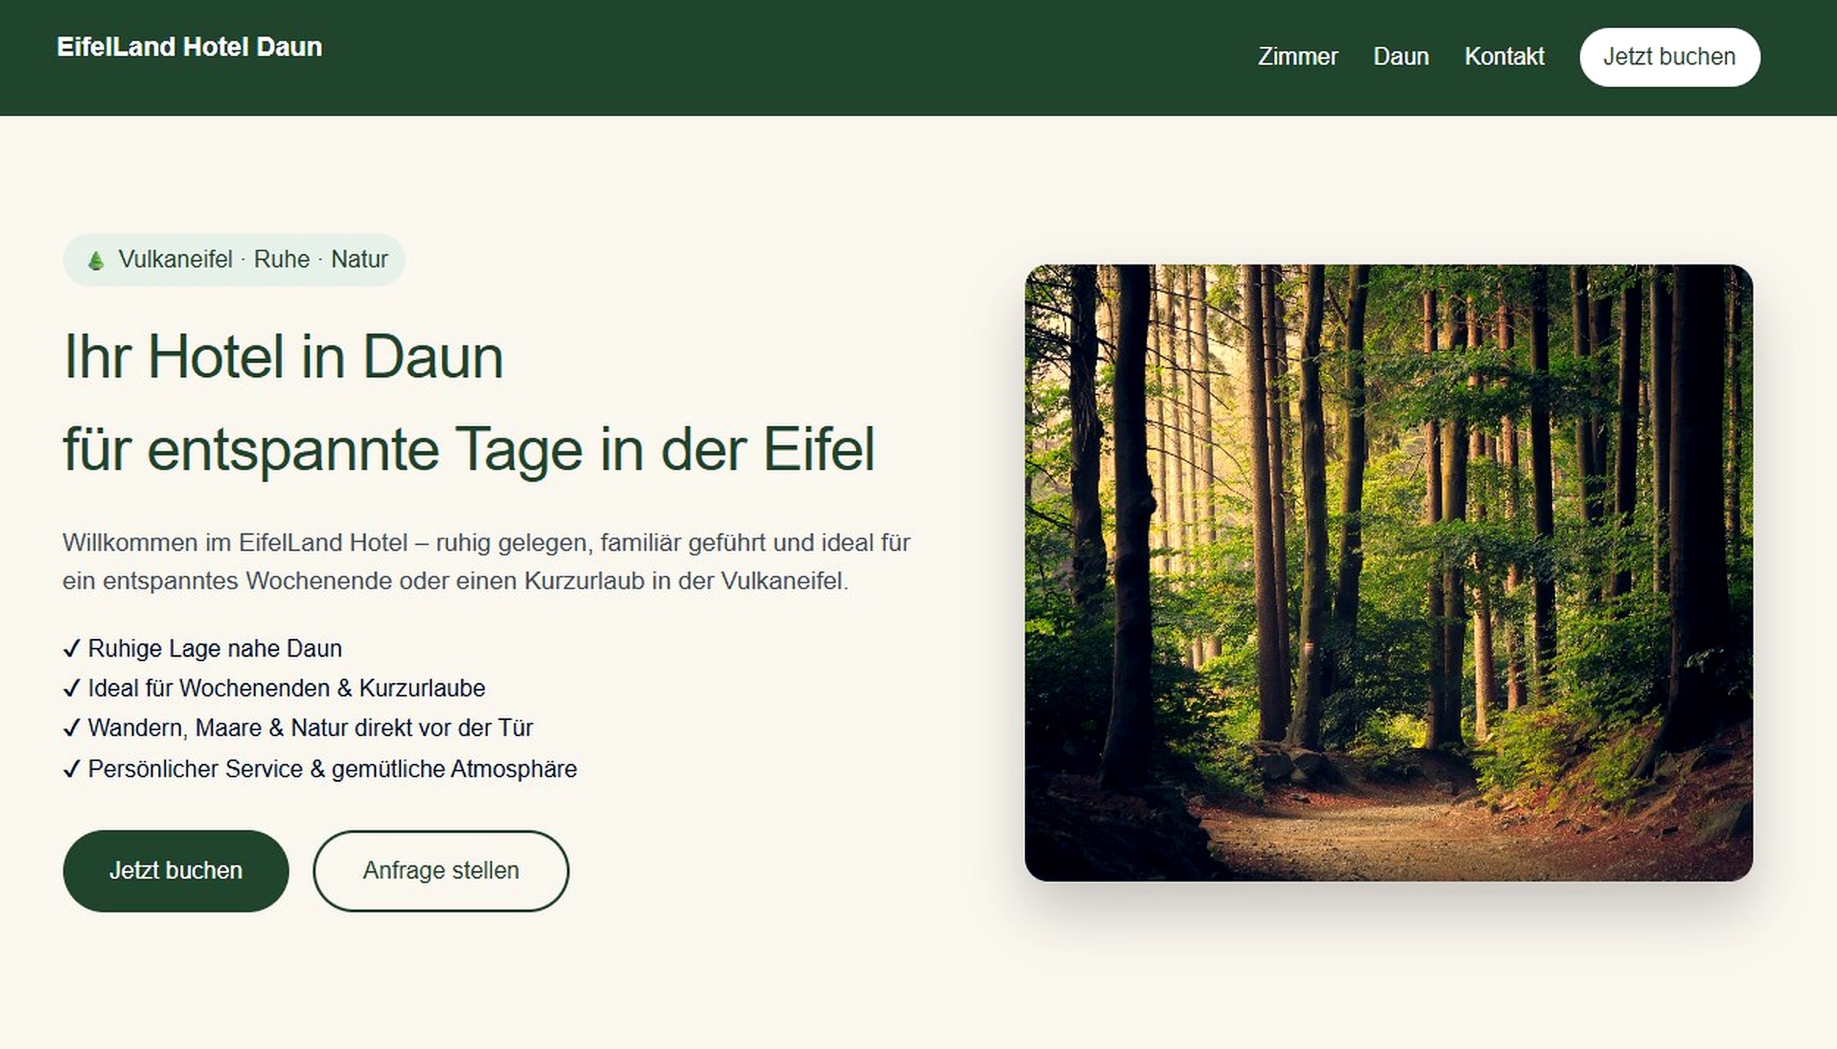The height and width of the screenshot is (1049, 1837).
Task: Click the Willkommen im EifelLand Hotel paragraph
Action: [486, 562]
